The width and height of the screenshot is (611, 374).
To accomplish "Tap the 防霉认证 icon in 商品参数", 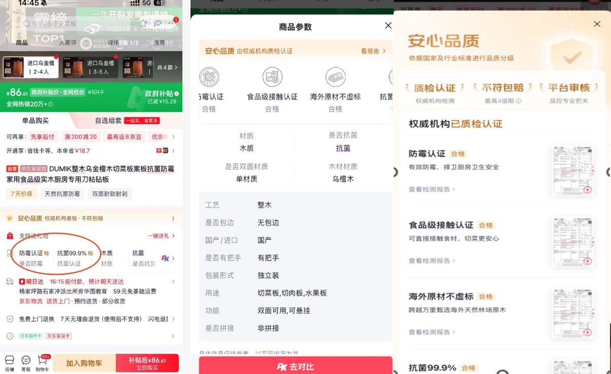I will (209, 77).
